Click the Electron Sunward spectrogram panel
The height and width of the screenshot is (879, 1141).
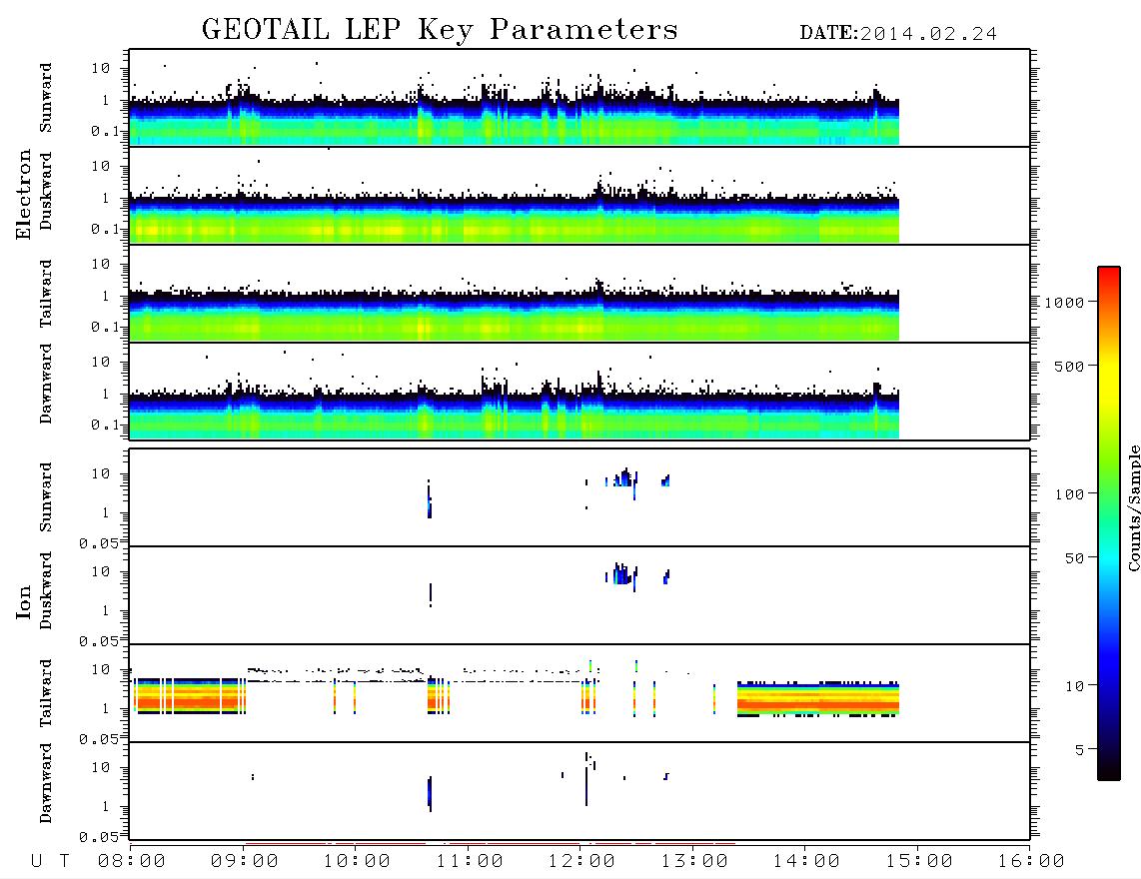[x=579, y=98]
